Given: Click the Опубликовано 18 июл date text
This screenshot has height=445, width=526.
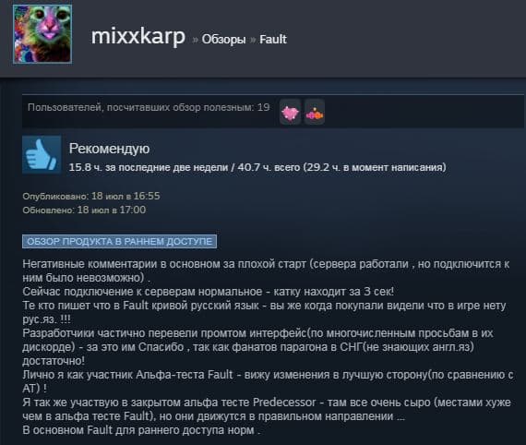Looking at the screenshot, I should pos(91,196).
